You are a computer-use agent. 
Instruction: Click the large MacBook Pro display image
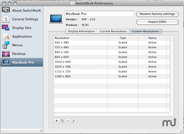click(x=56, y=19)
